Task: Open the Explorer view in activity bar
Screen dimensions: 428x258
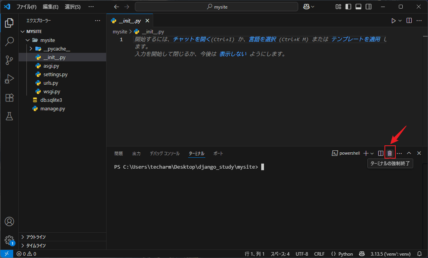Action: click(x=9, y=23)
